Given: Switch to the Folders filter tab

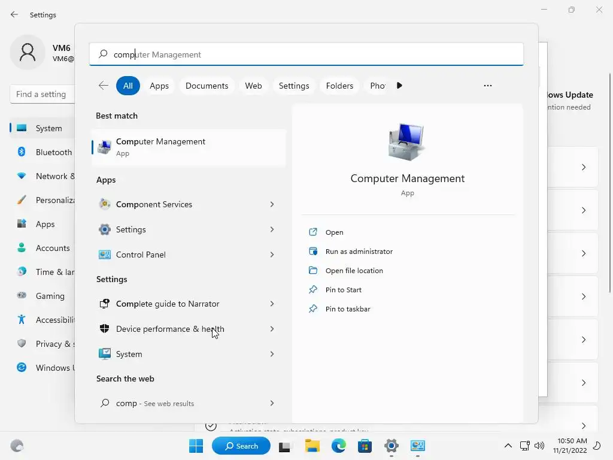Looking at the screenshot, I should (339, 86).
